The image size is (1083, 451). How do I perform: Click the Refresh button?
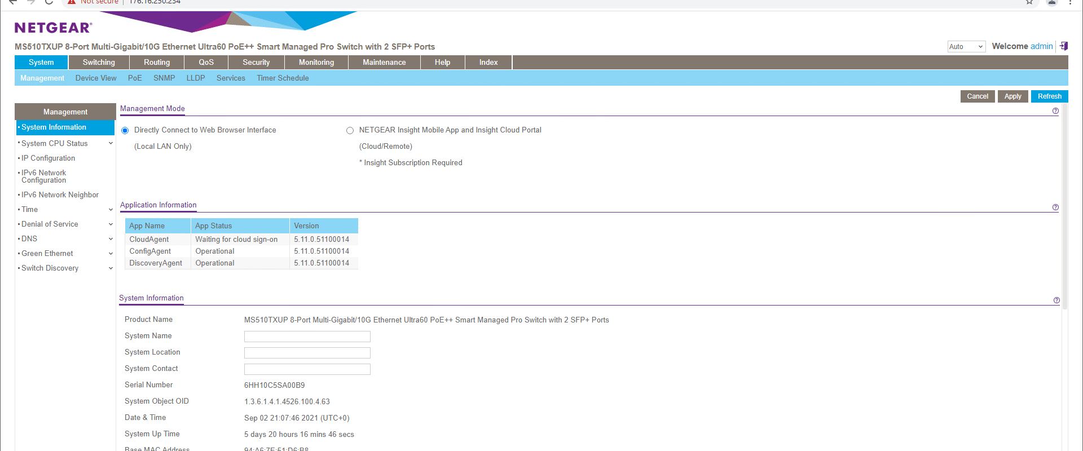tap(1050, 96)
